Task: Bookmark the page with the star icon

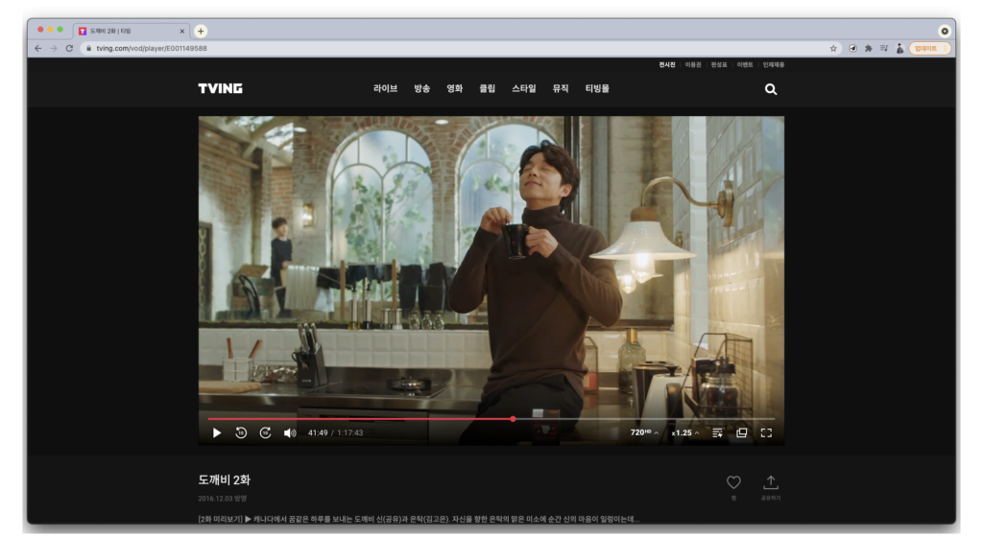Action: coord(833,48)
